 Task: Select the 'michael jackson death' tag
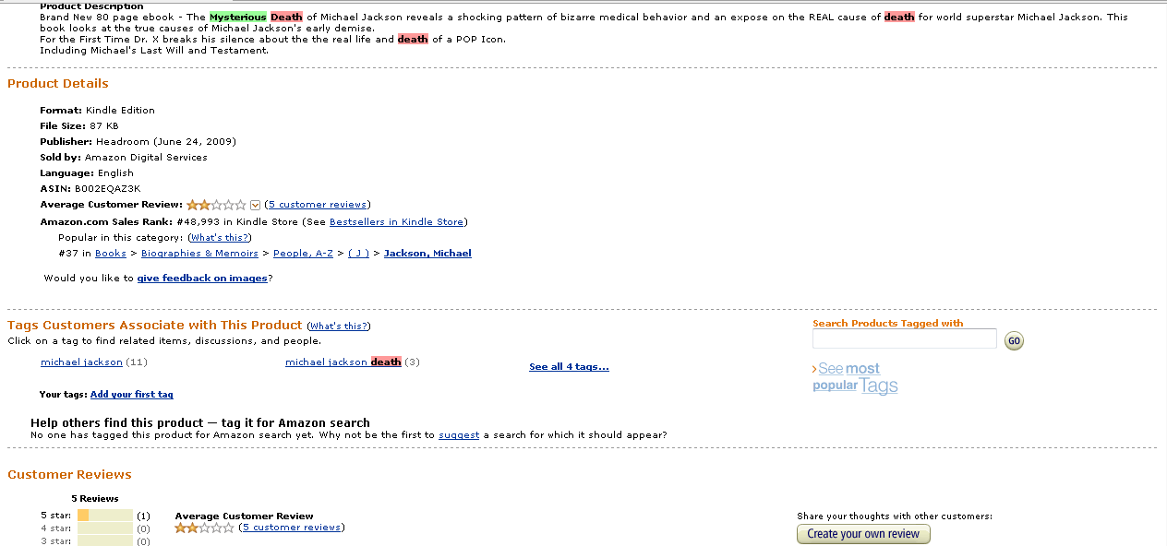coord(343,362)
